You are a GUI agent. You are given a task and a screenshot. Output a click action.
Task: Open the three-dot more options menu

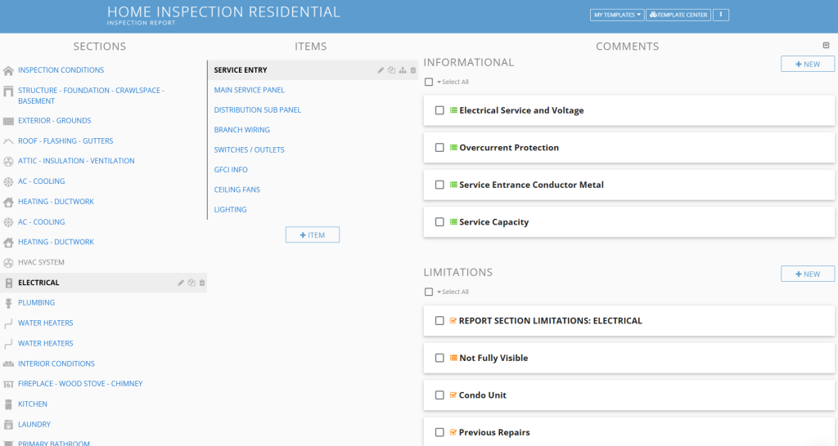[721, 15]
